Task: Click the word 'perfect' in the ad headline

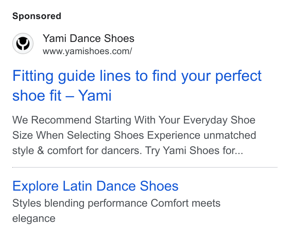Action: click(238, 76)
